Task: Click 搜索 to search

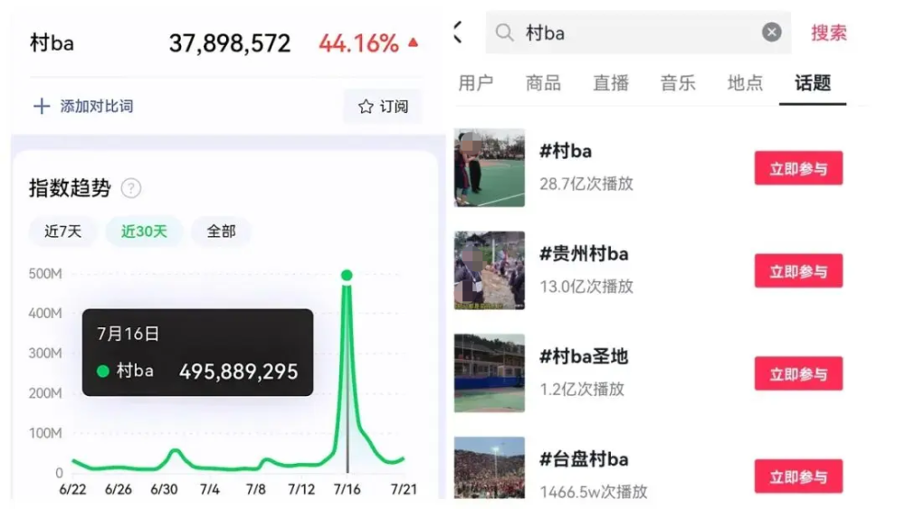Action: pyautogui.click(x=829, y=33)
